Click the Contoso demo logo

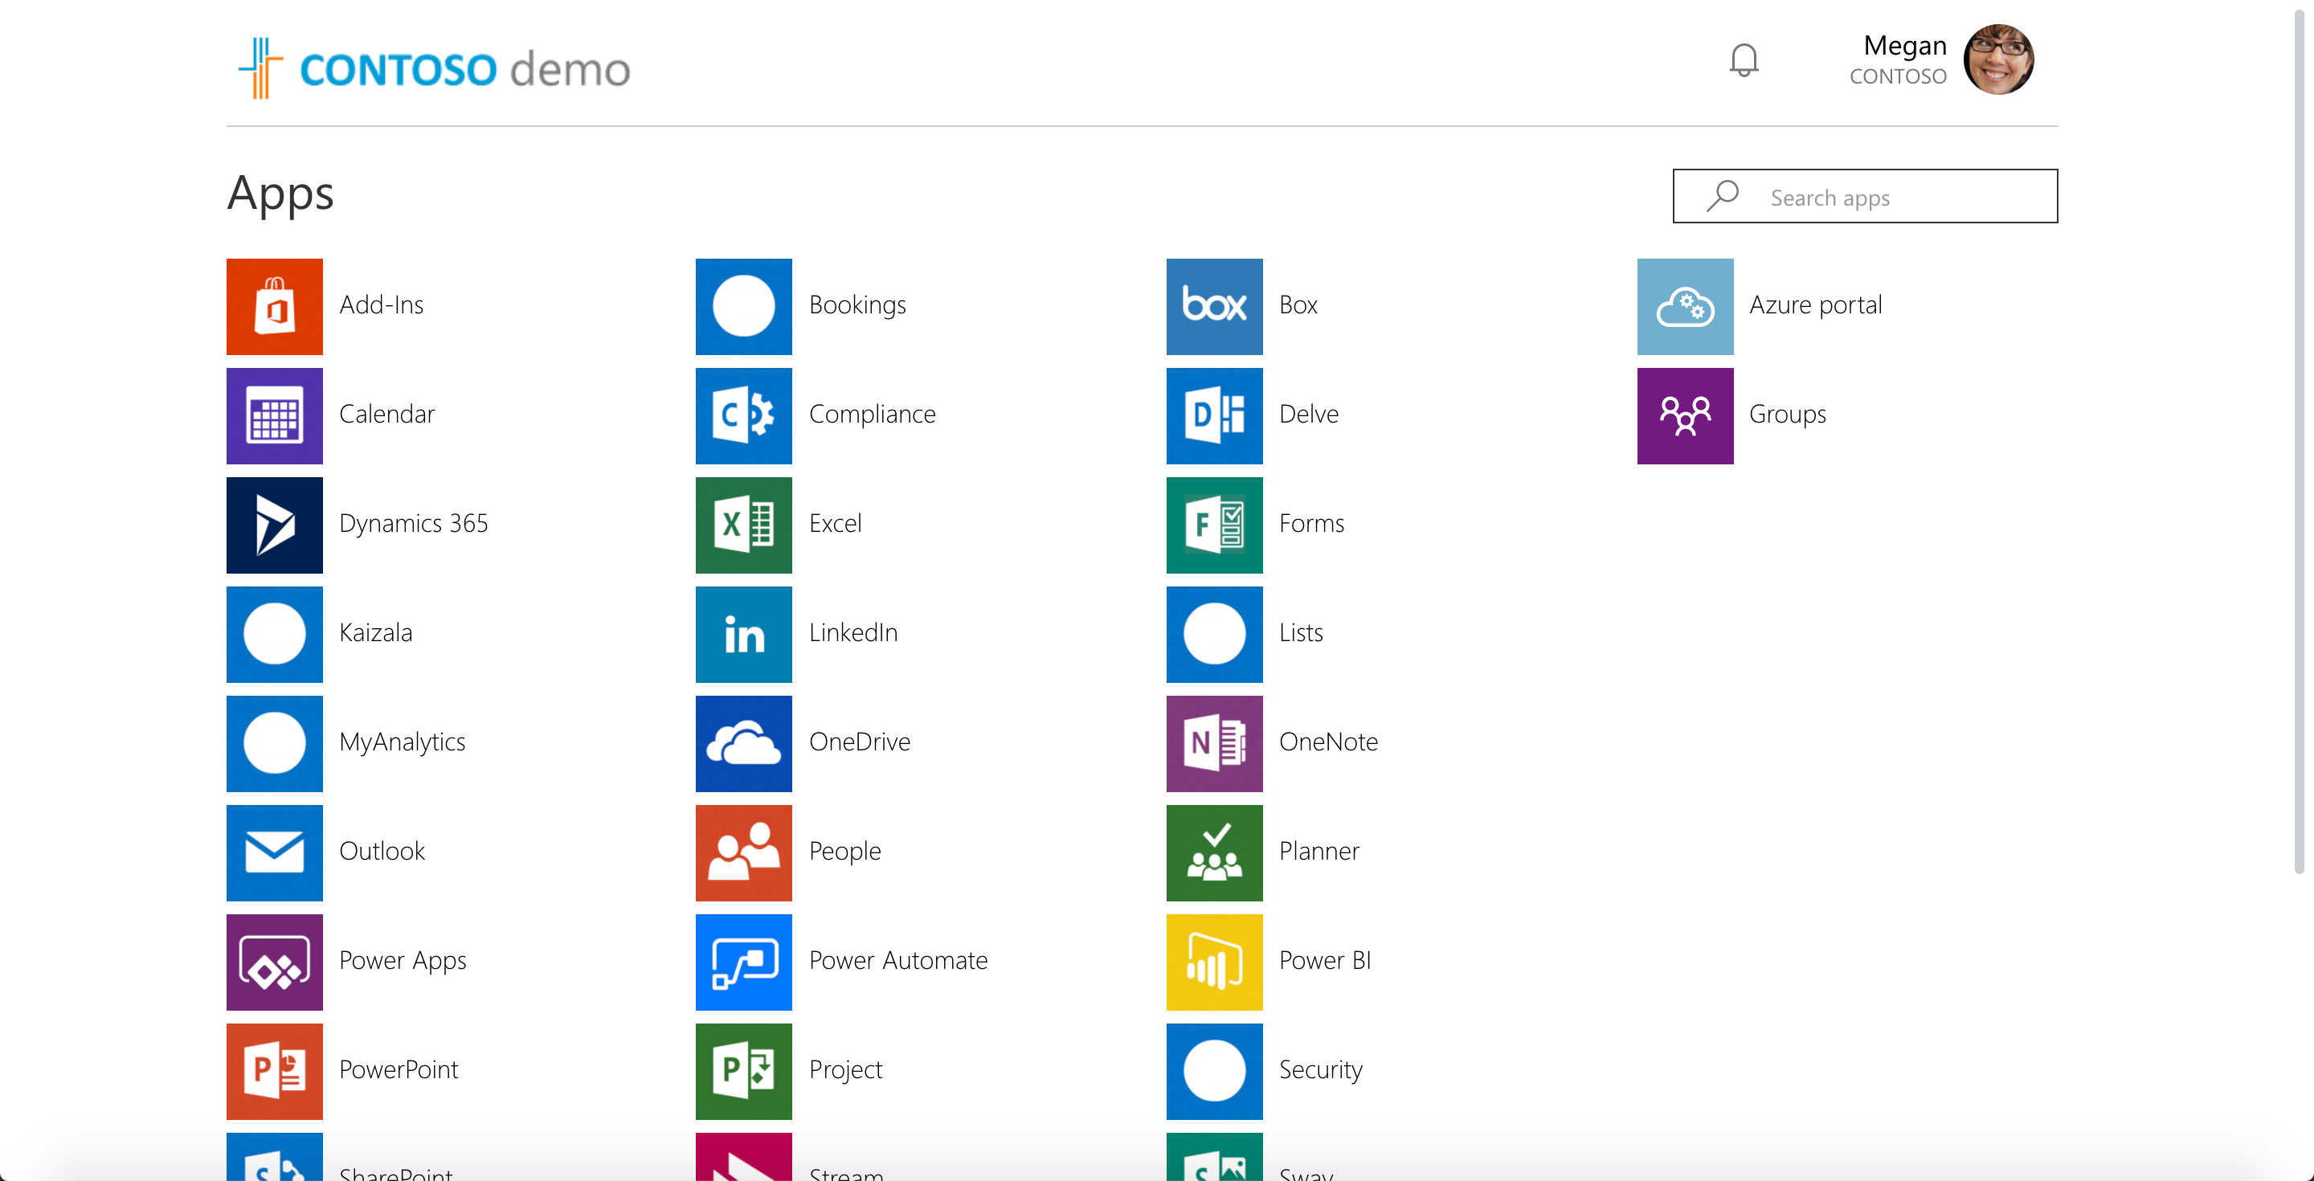434,68
